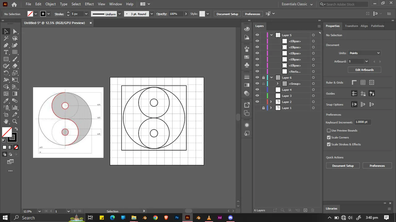
Task: Switch to the Align tab
Action: pyautogui.click(x=364, y=26)
